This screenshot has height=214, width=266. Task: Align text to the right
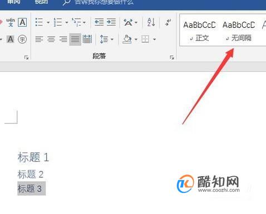(63, 39)
